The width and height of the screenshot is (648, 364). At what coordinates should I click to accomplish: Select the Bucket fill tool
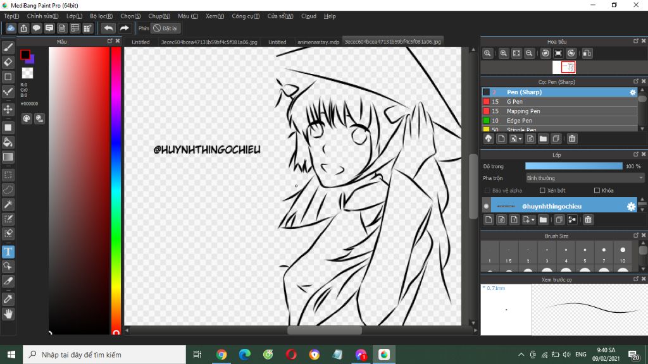point(8,142)
